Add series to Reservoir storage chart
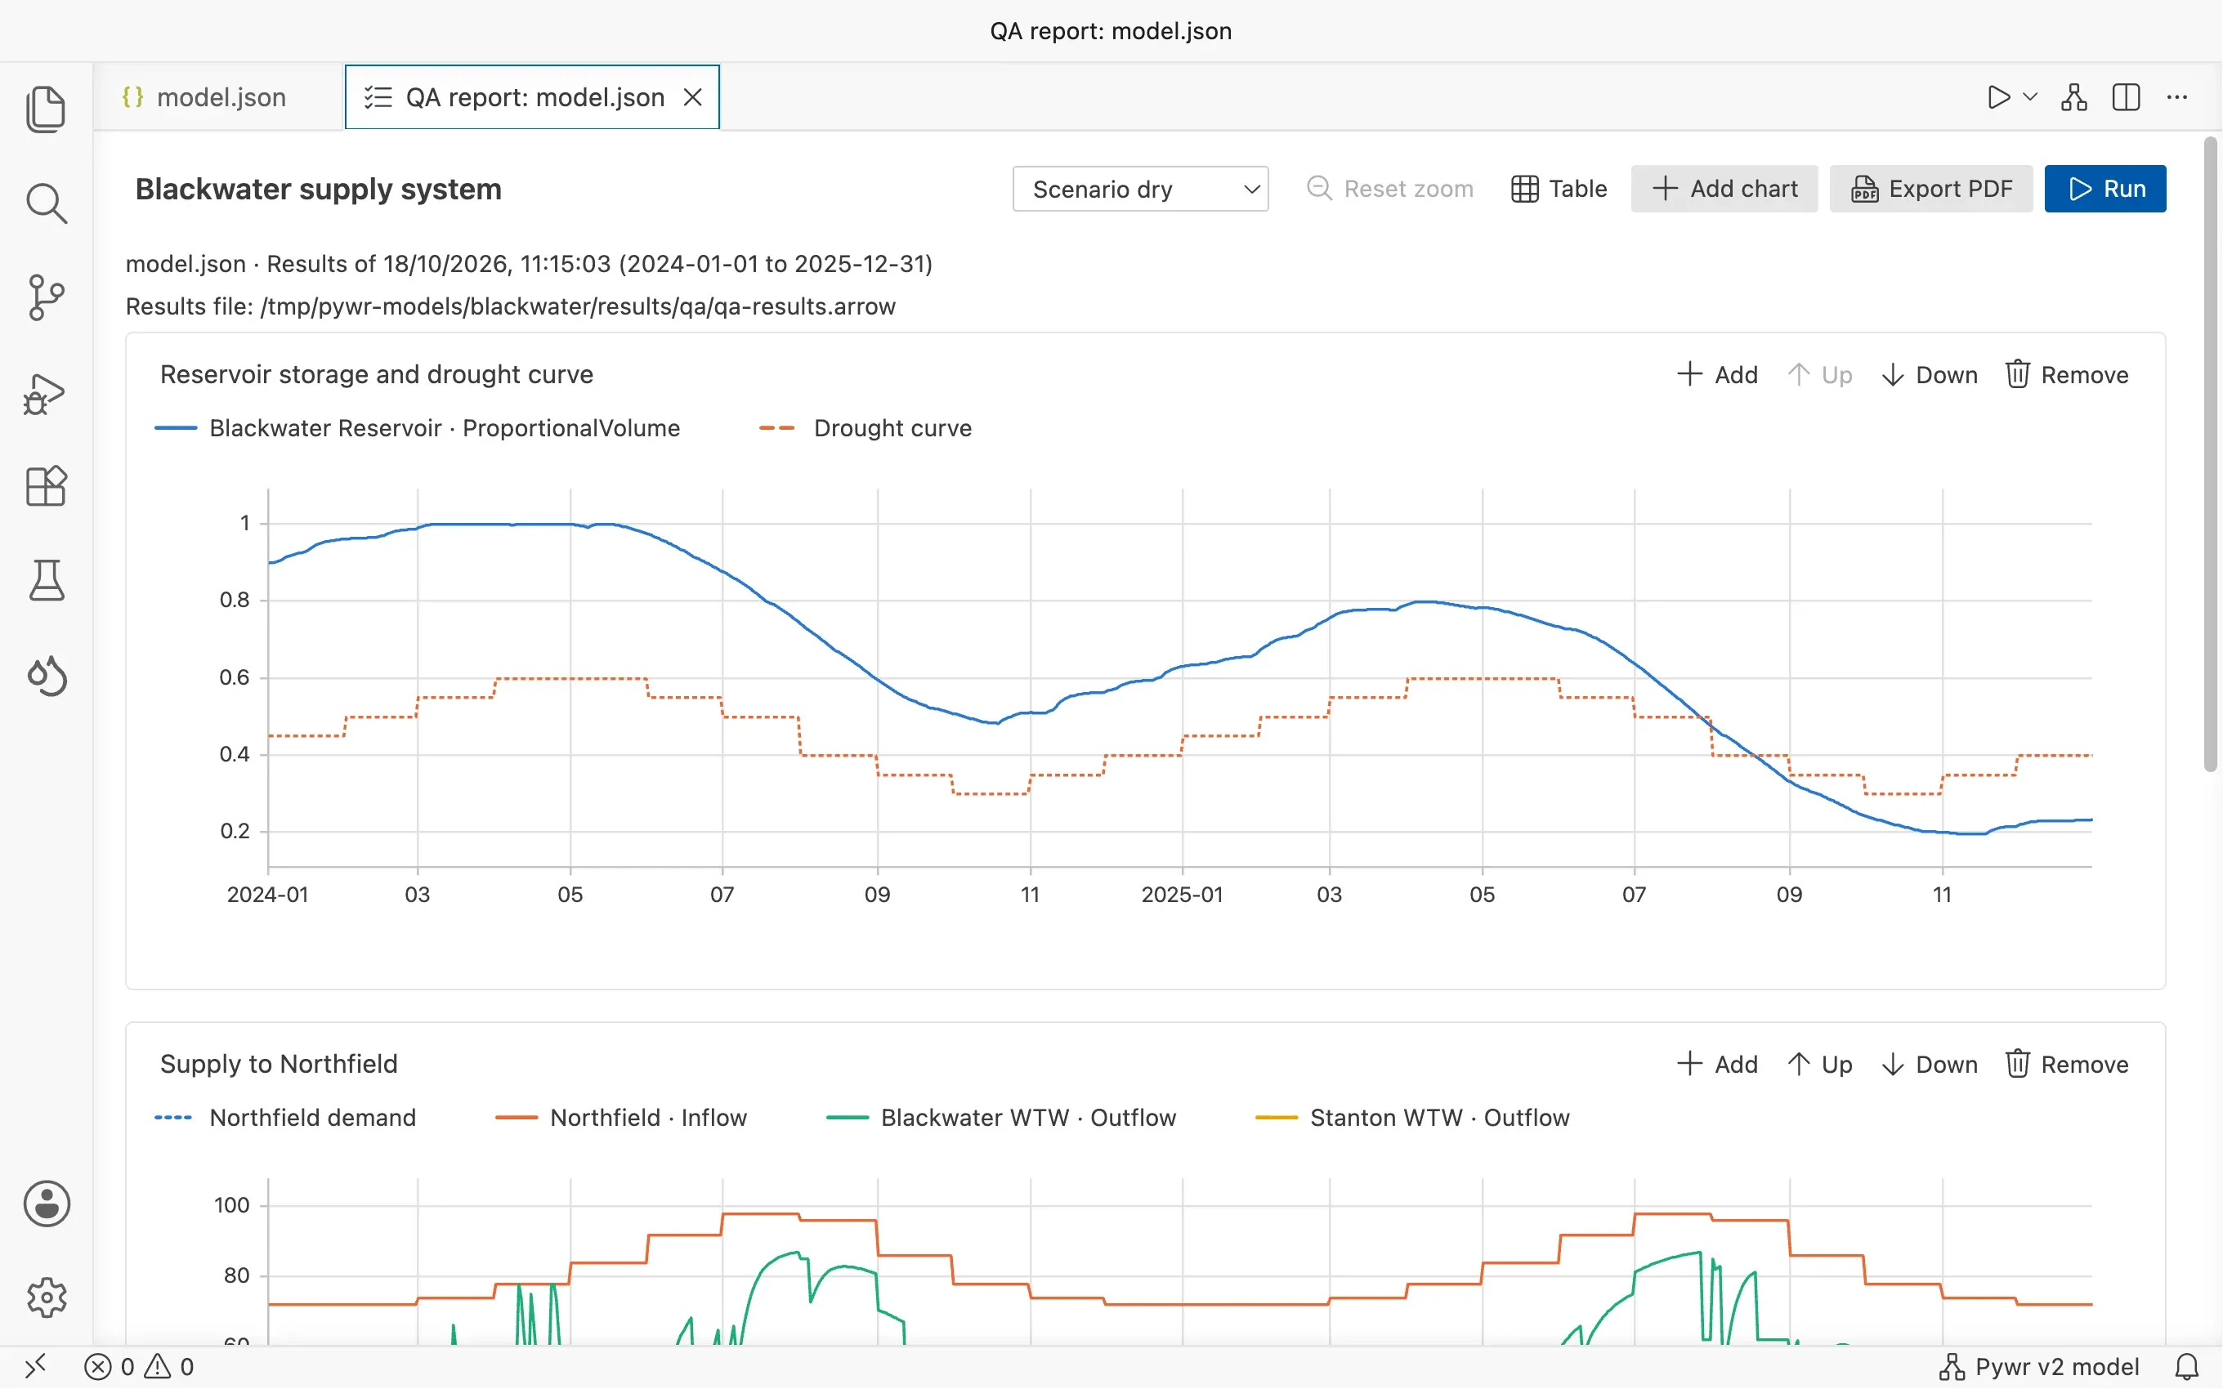Screen dimensions: 2223x1389 1717,375
